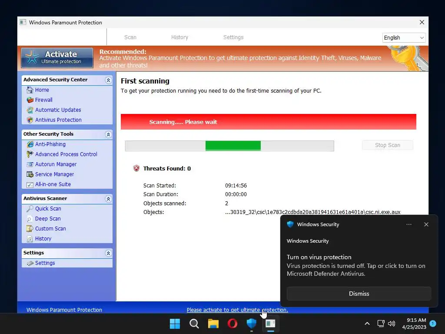The width and height of the screenshot is (445, 334).
Task: Open notification options ellipsis menu
Action: pos(409,224)
